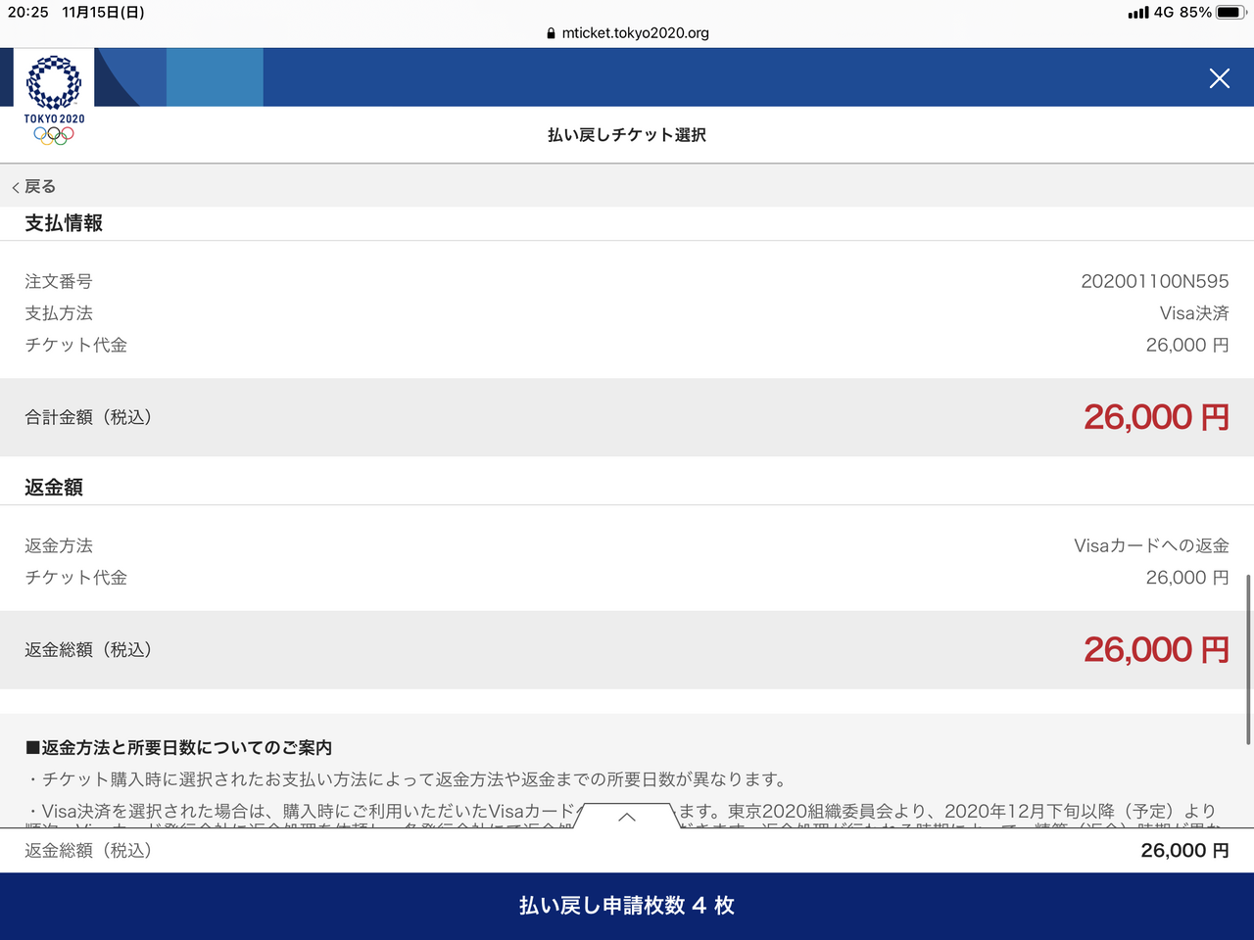
Task: Click the red 26,000 円 total amount
Action: point(1156,417)
